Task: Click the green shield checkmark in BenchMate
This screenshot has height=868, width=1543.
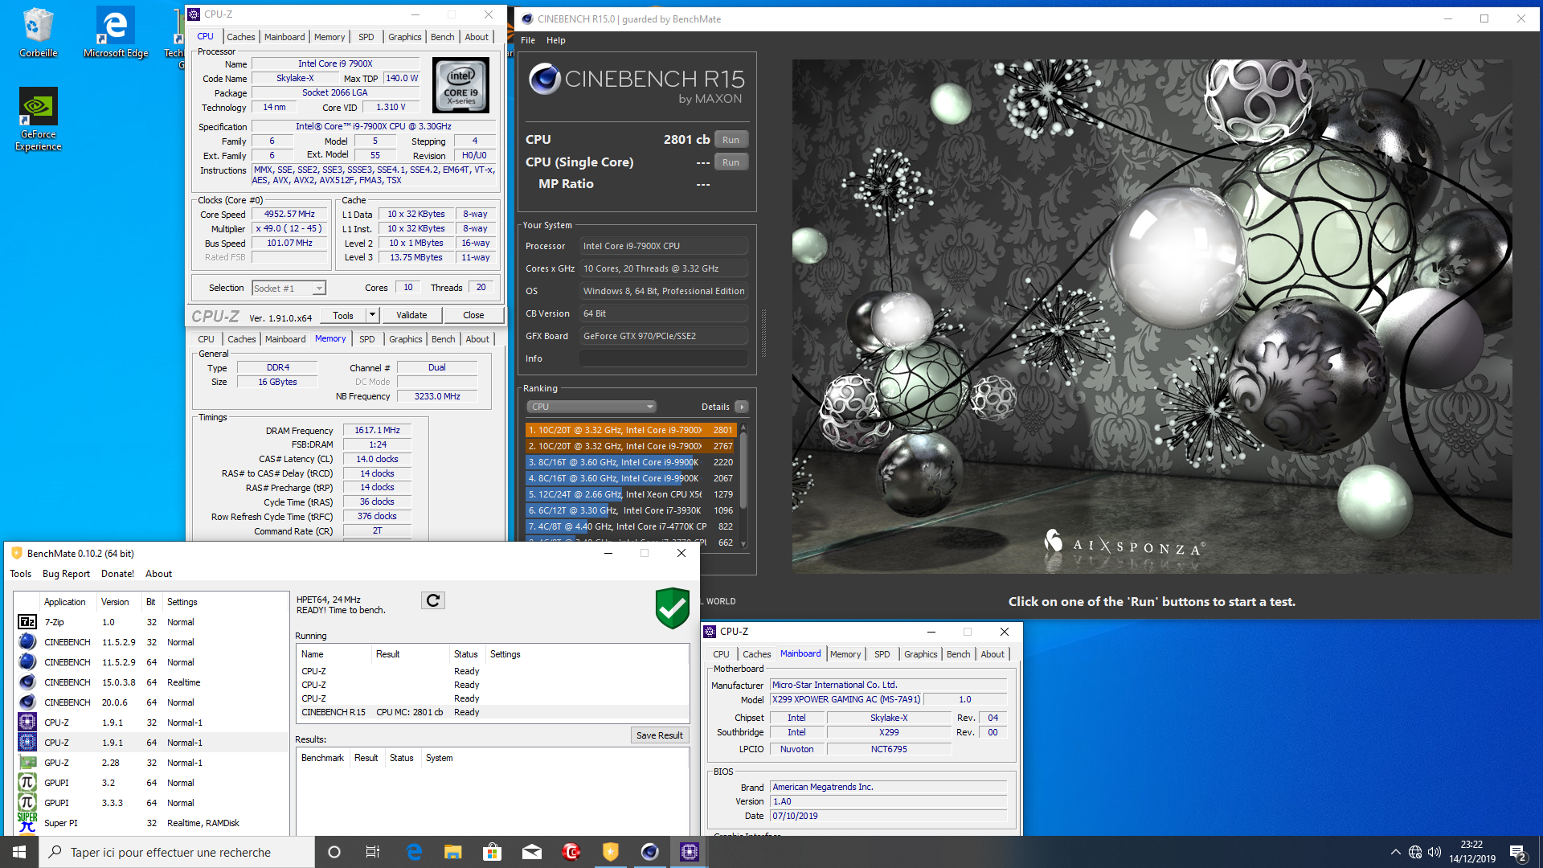Action: 672,608
